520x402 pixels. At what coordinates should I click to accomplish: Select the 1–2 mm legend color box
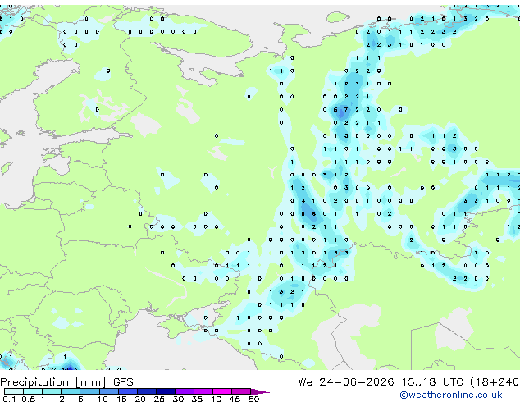52,391
